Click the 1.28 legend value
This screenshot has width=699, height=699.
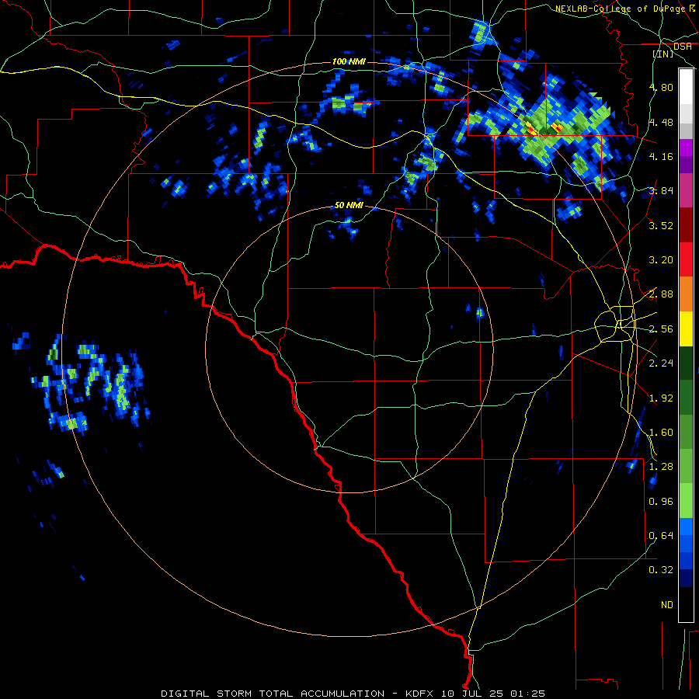click(x=661, y=467)
